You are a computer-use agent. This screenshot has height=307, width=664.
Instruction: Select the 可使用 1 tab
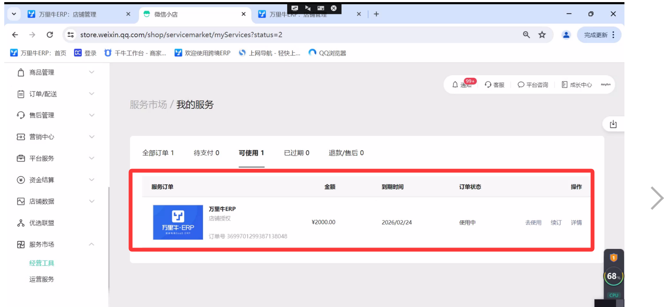pyautogui.click(x=251, y=153)
